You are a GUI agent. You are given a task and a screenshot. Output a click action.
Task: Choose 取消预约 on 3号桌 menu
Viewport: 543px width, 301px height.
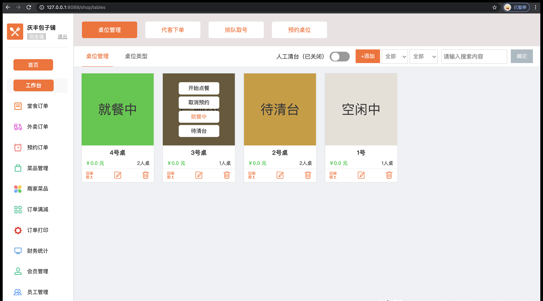coord(199,102)
